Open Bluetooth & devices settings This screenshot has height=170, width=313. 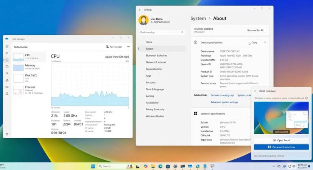tap(162, 56)
